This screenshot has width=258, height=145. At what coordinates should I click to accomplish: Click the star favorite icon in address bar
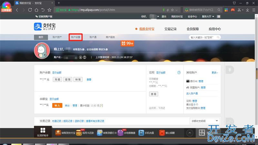(x=172, y=10)
